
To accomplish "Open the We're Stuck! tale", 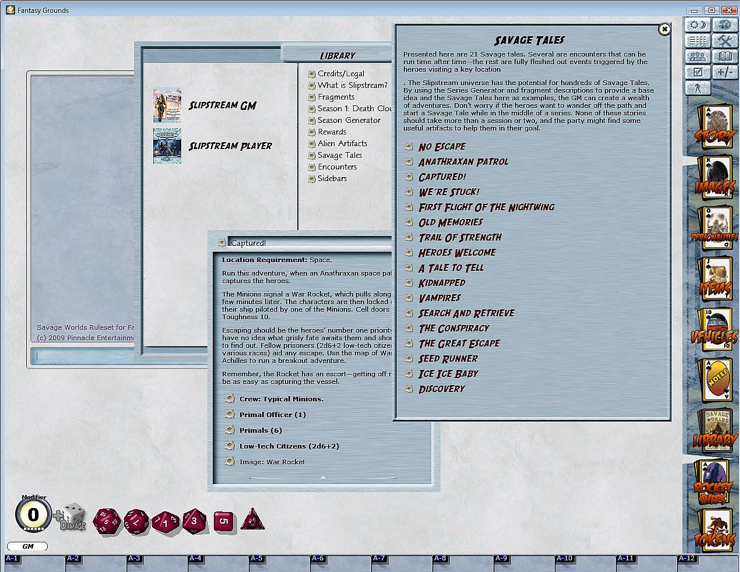I will point(449,192).
